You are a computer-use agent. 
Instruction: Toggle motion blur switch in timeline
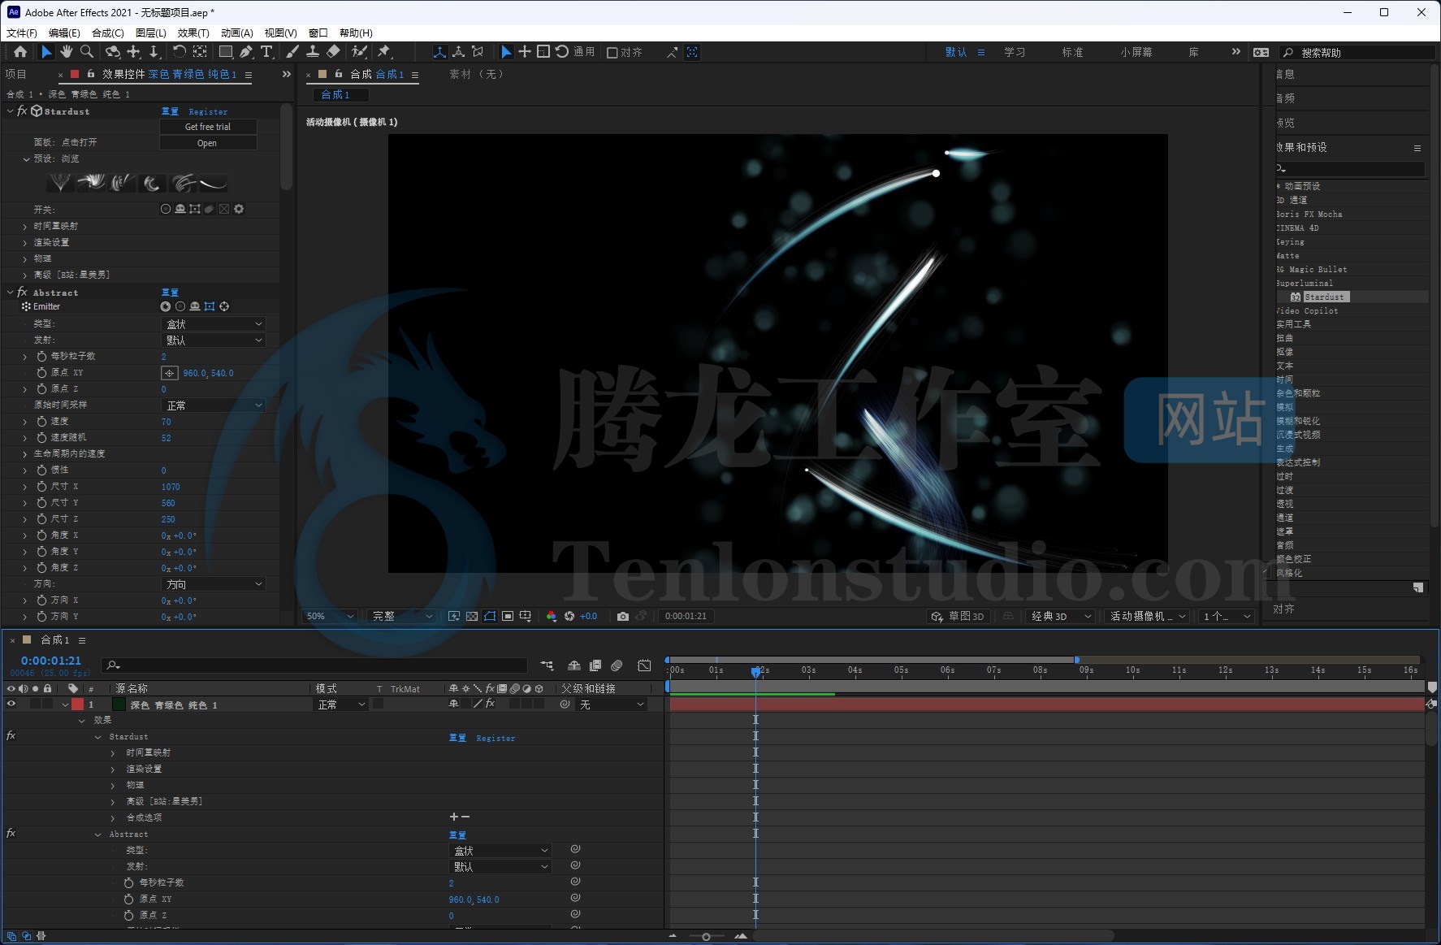(617, 665)
